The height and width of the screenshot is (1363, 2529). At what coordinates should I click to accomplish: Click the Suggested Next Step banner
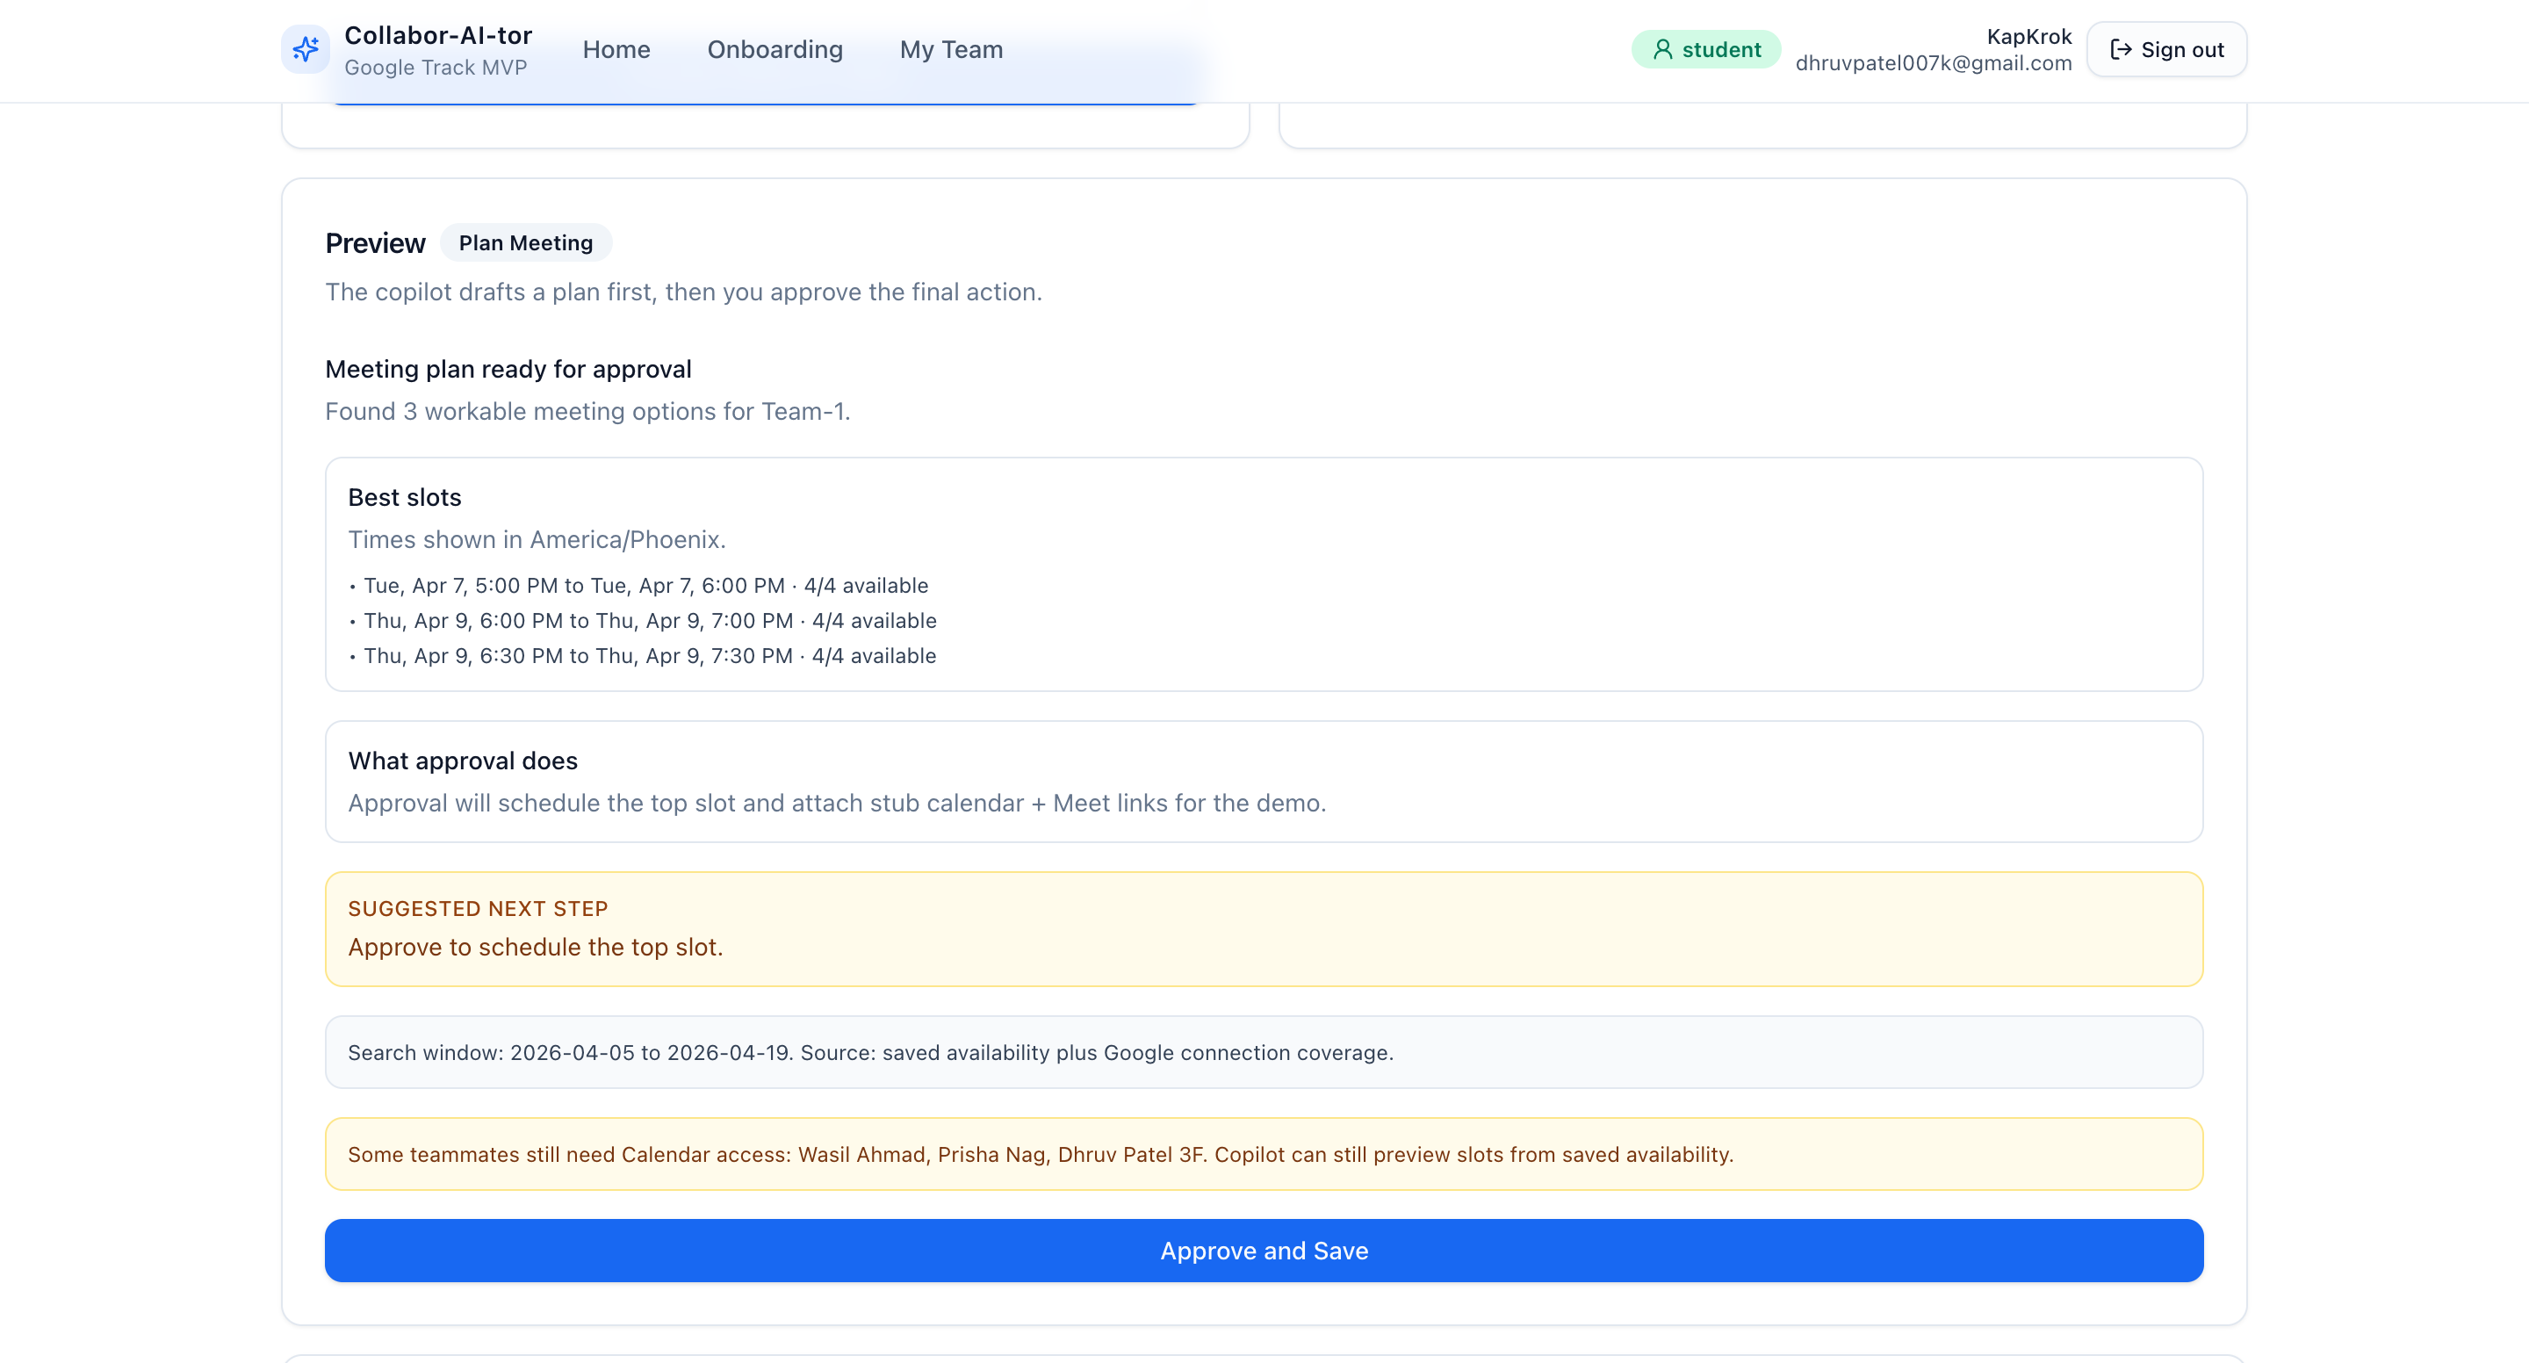1264,928
